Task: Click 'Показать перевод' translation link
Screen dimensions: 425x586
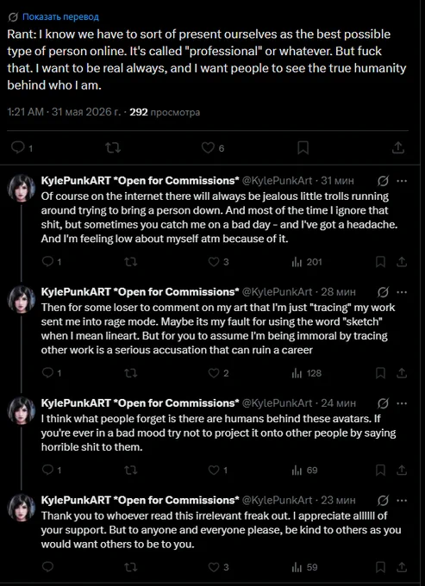Action: 60,17
